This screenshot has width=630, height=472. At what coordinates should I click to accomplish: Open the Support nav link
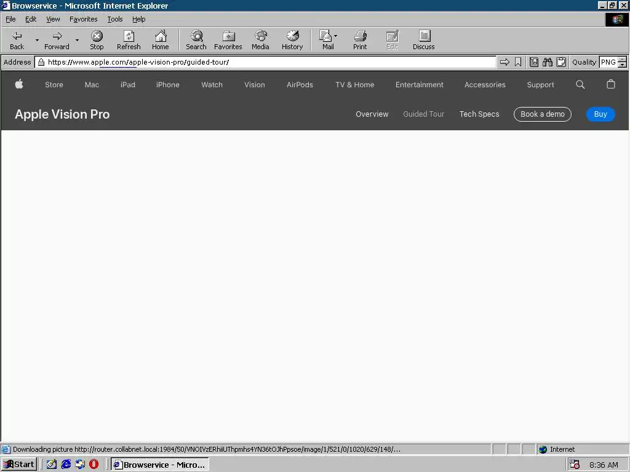click(x=540, y=85)
